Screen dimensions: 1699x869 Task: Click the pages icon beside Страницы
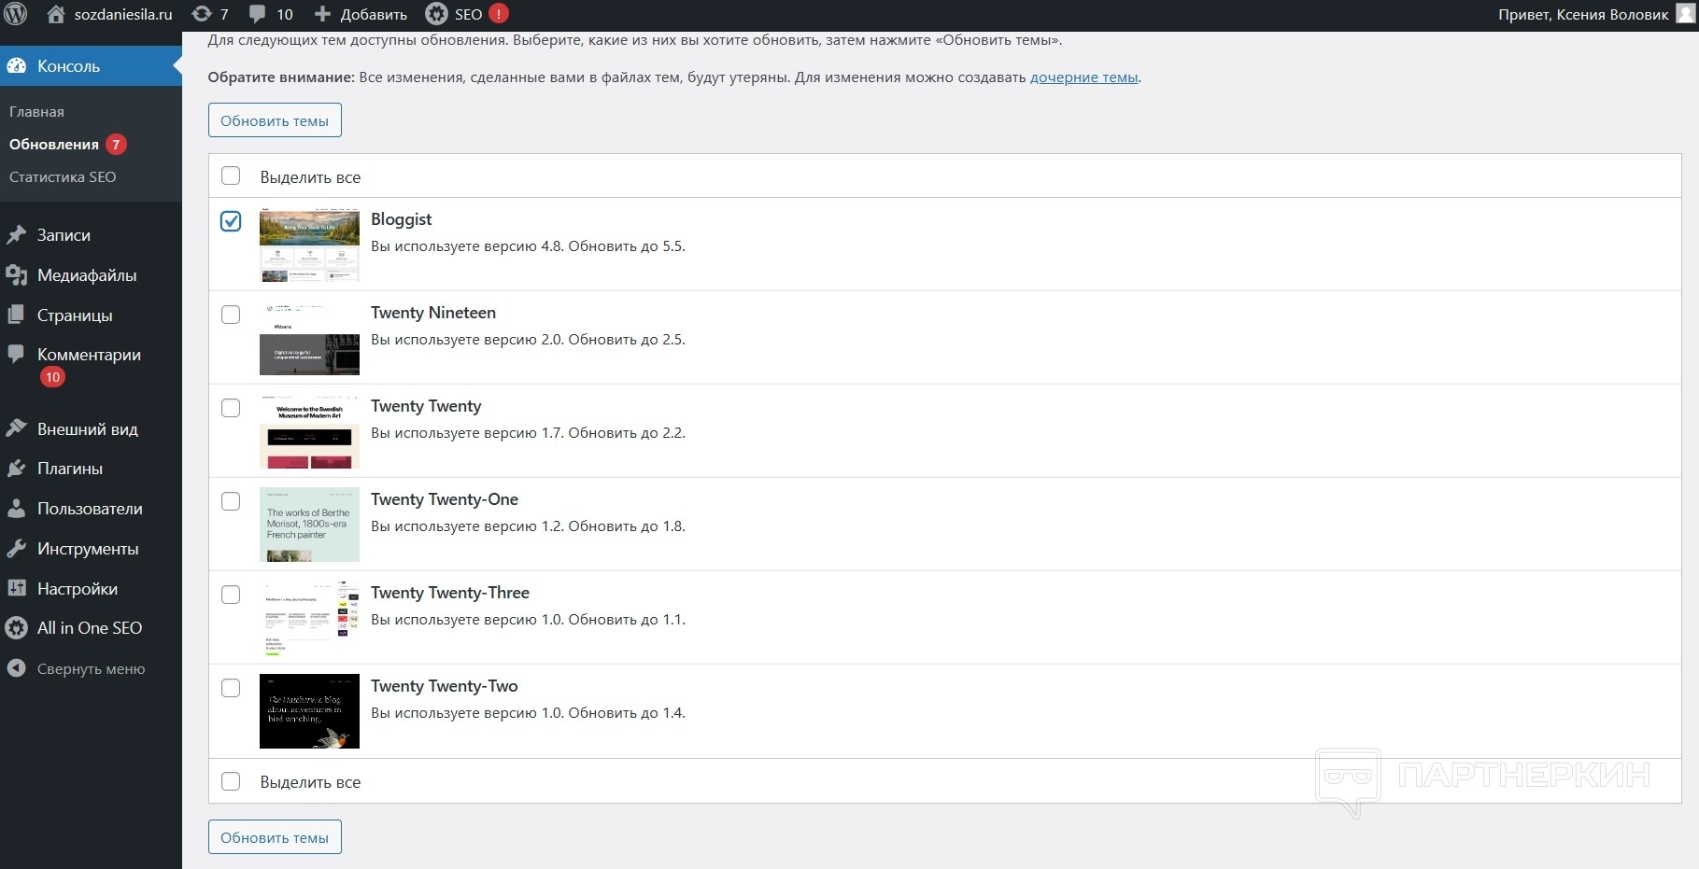point(16,315)
